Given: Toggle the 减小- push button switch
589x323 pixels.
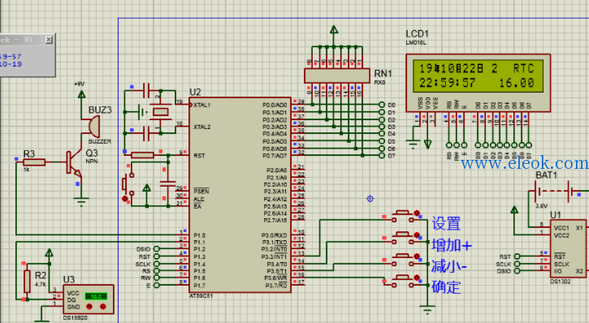Looking at the screenshot, I should [x=403, y=259].
